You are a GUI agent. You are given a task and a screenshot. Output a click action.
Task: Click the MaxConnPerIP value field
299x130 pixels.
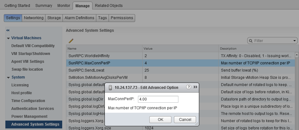pyautogui.click(x=158, y=99)
